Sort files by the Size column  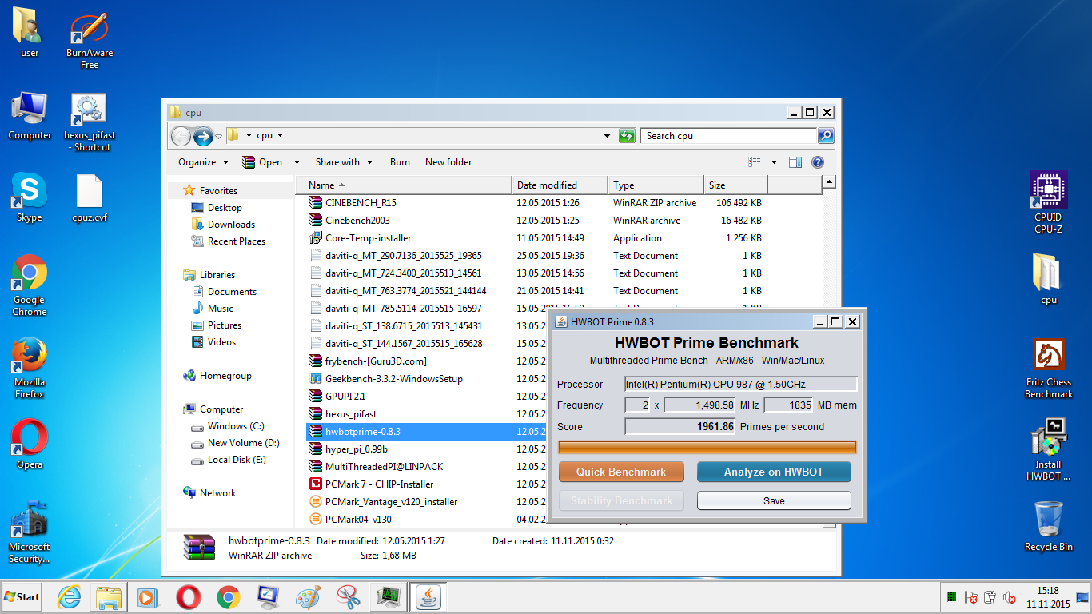(735, 185)
